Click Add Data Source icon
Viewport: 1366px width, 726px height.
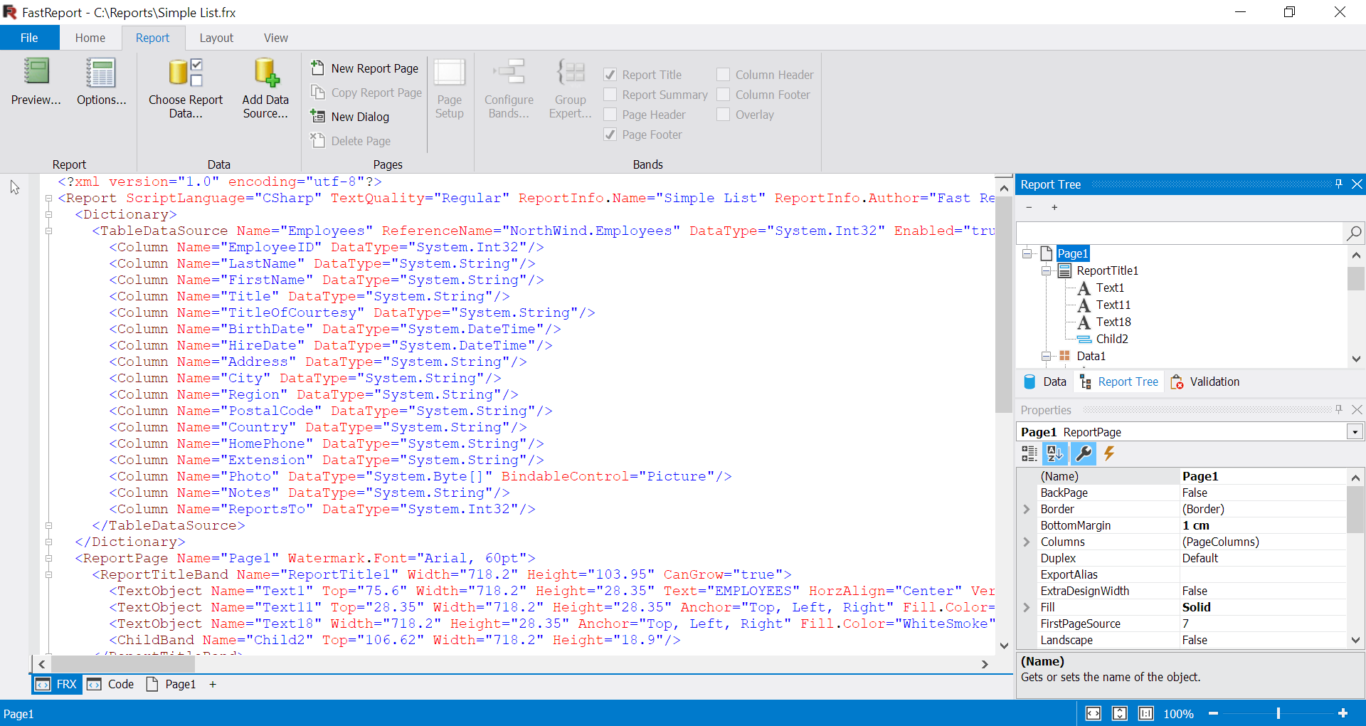265,73
